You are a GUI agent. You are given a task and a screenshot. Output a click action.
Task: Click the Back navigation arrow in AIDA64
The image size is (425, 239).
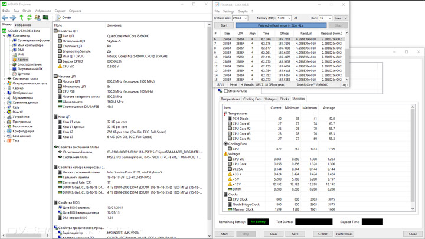(x=5, y=18)
